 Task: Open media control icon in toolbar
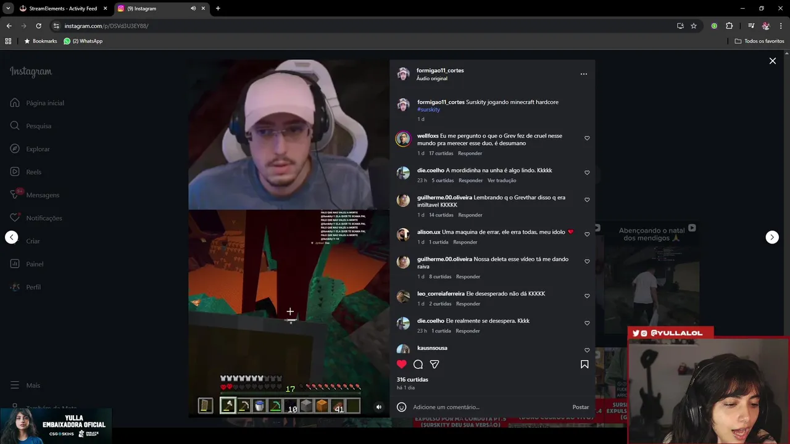tap(751, 26)
